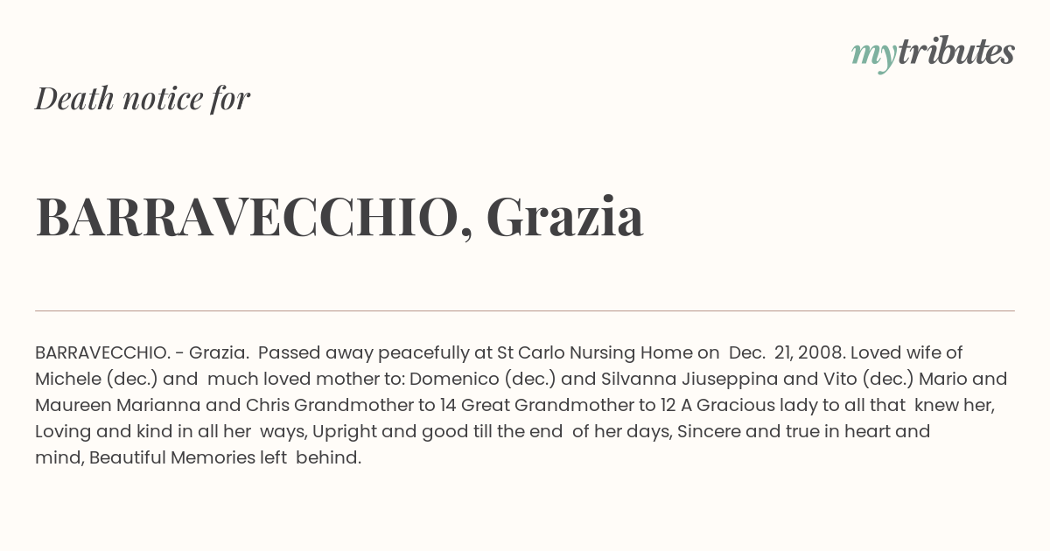1050x551 pixels.
Task: Click "Great Grandmother to 12" phrase
Action: [568, 405]
